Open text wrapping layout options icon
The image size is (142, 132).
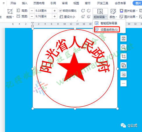(123, 39)
